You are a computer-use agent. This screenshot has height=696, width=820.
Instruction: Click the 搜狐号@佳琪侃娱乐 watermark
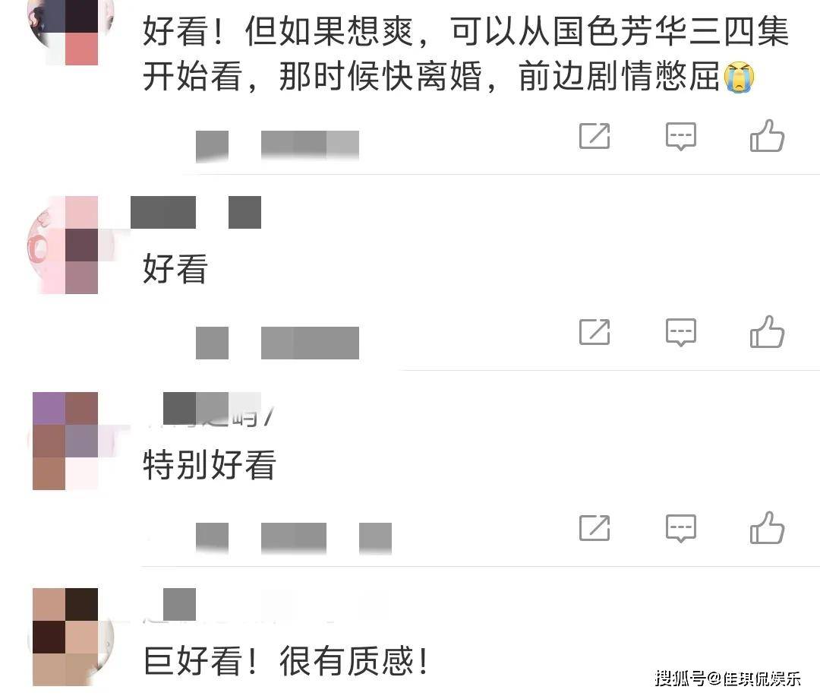727,679
